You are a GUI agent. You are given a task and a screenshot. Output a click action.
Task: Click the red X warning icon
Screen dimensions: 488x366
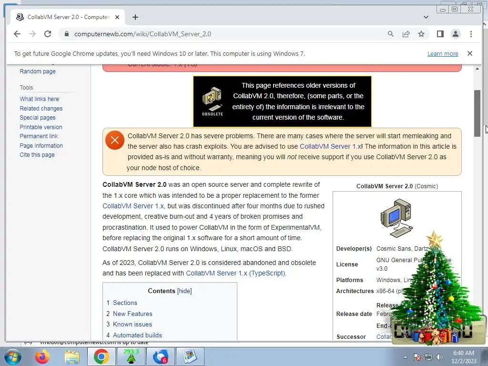(114, 140)
